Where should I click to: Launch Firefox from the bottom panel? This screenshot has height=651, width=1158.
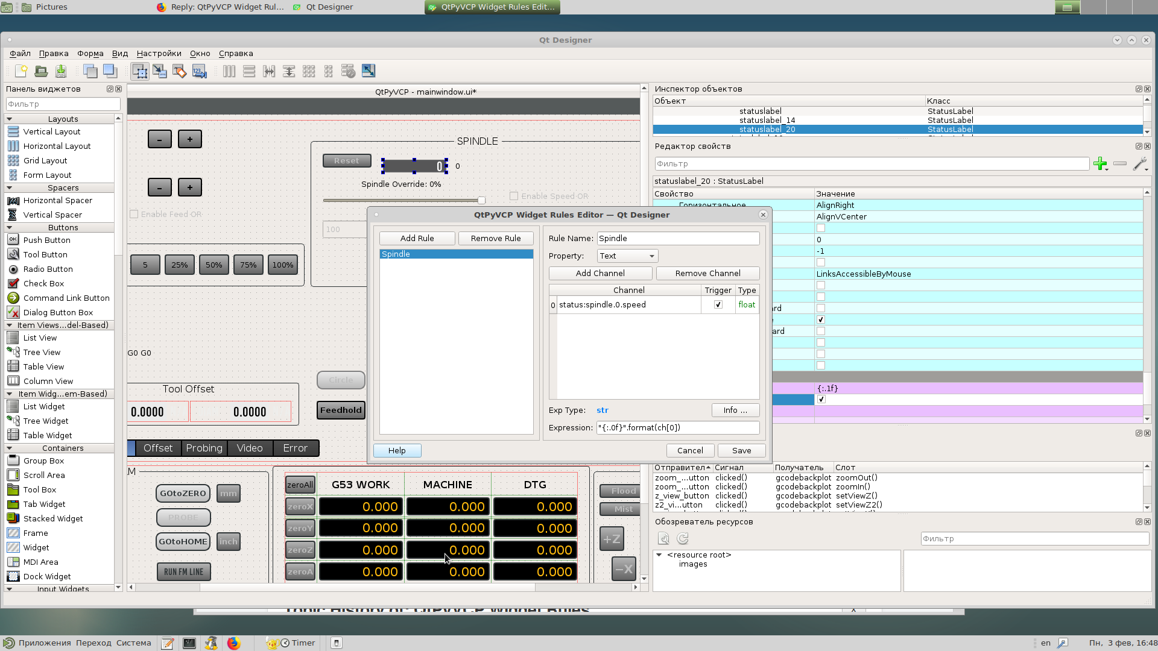pyautogui.click(x=233, y=643)
